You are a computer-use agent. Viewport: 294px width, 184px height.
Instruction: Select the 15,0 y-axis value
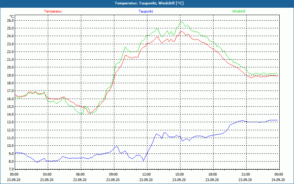(x=10, y=106)
